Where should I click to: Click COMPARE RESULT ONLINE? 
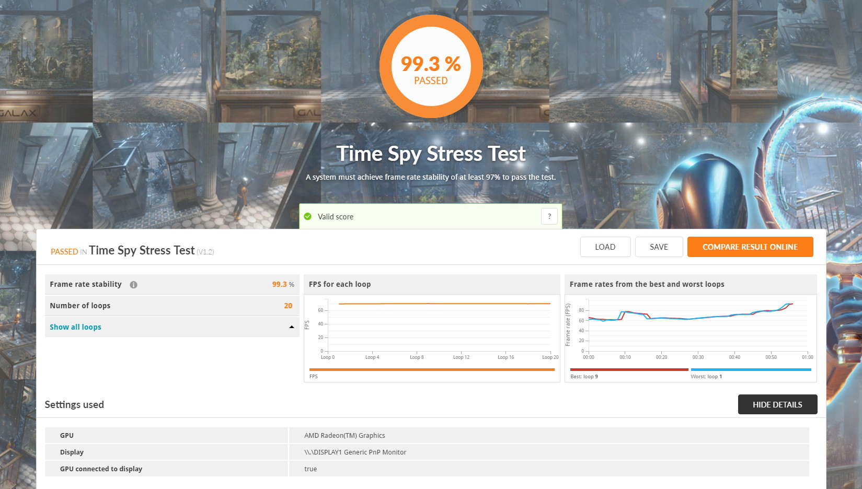pyautogui.click(x=750, y=247)
